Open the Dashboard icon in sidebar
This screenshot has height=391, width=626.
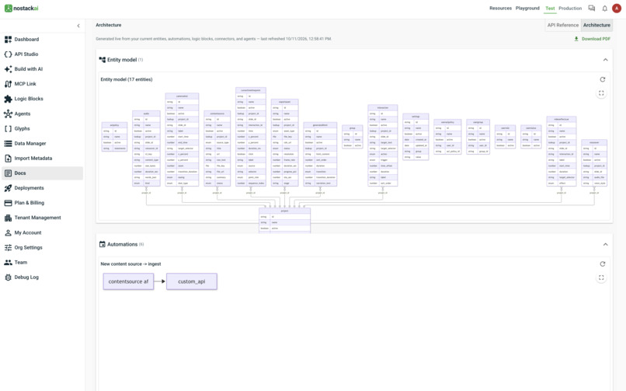click(8, 39)
